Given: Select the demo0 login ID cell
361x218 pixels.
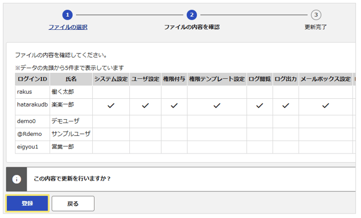Looking at the screenshot, I should pos(33,121).
